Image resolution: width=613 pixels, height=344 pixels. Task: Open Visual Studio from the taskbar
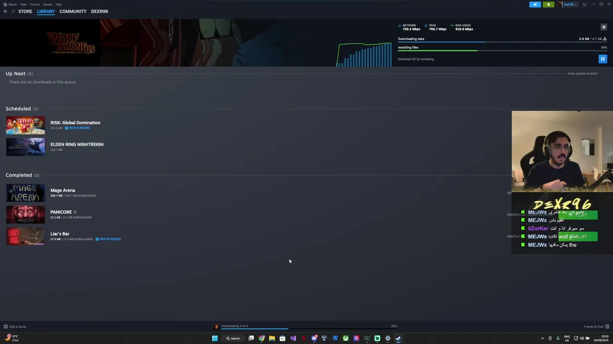coord(293,338)
